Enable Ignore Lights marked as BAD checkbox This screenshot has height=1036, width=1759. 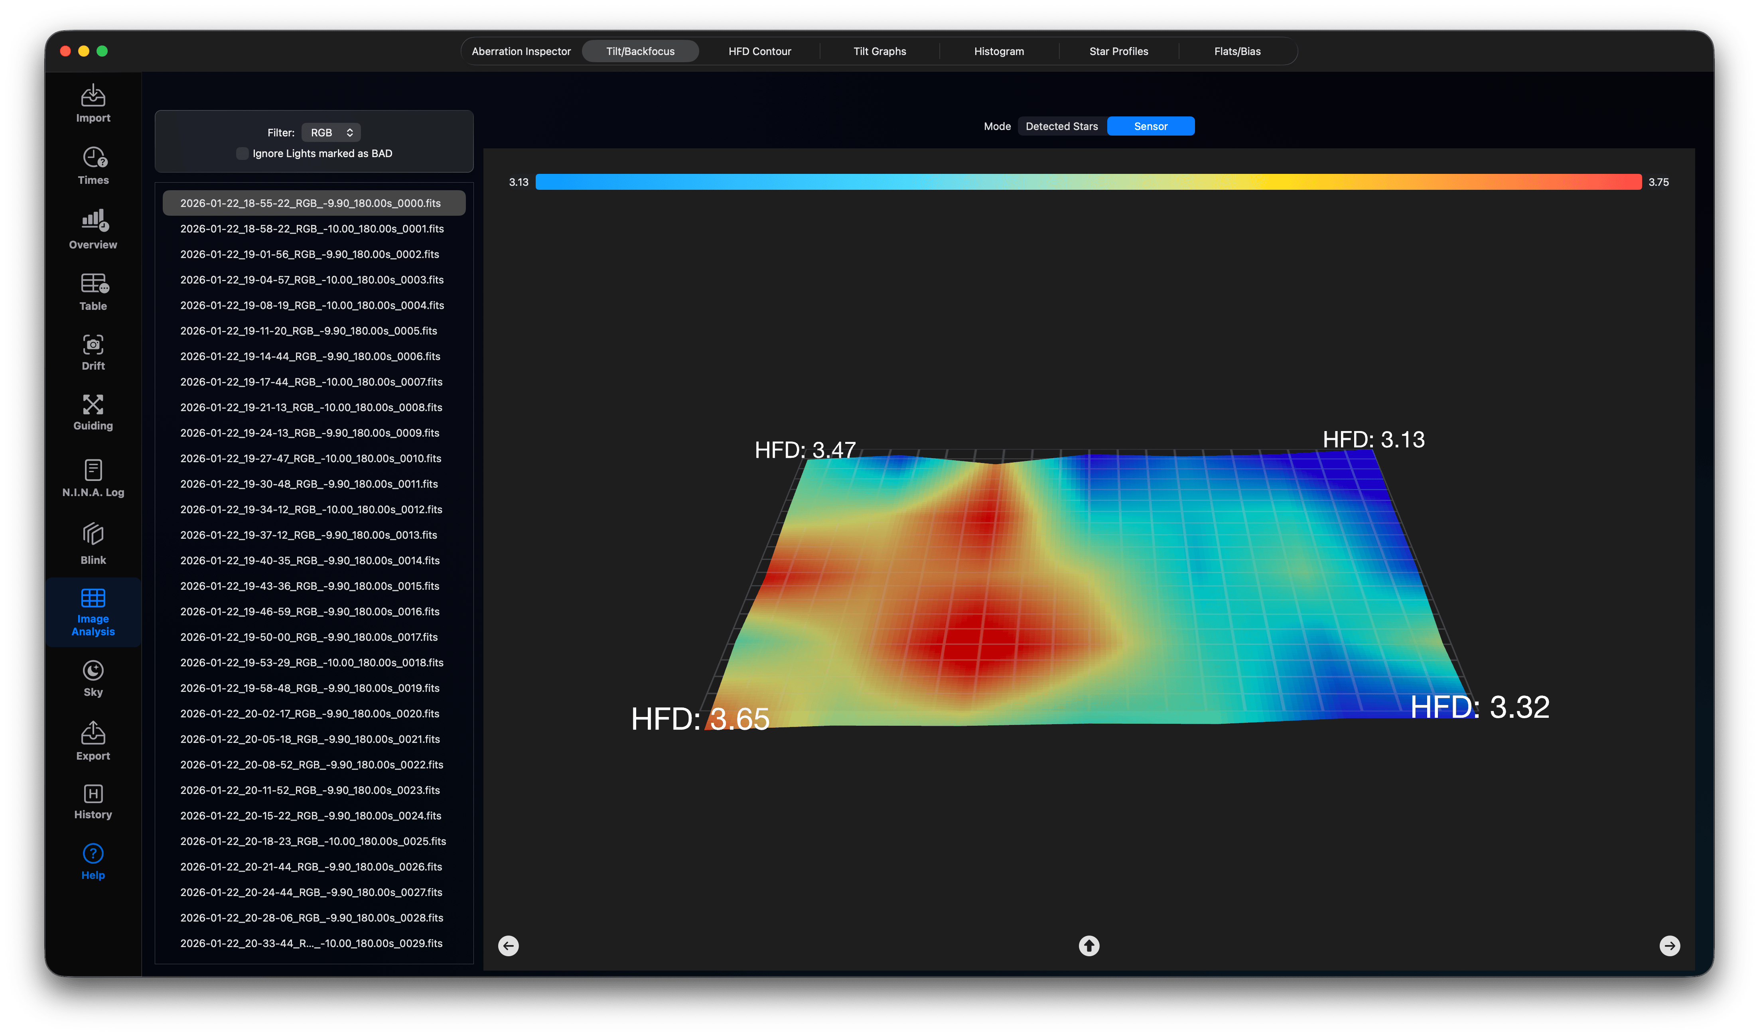242,154
